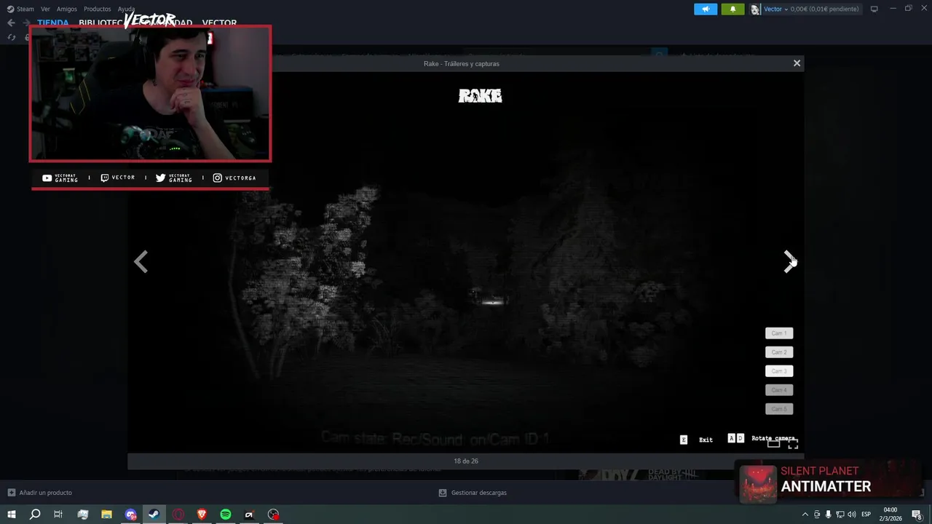Switch to the TIENDA tab
Screen dimensions: 932x524
tap(53, 23)
